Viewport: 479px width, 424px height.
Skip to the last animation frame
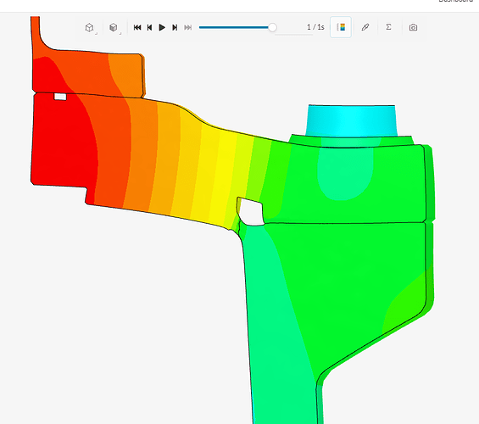(188, 27)
